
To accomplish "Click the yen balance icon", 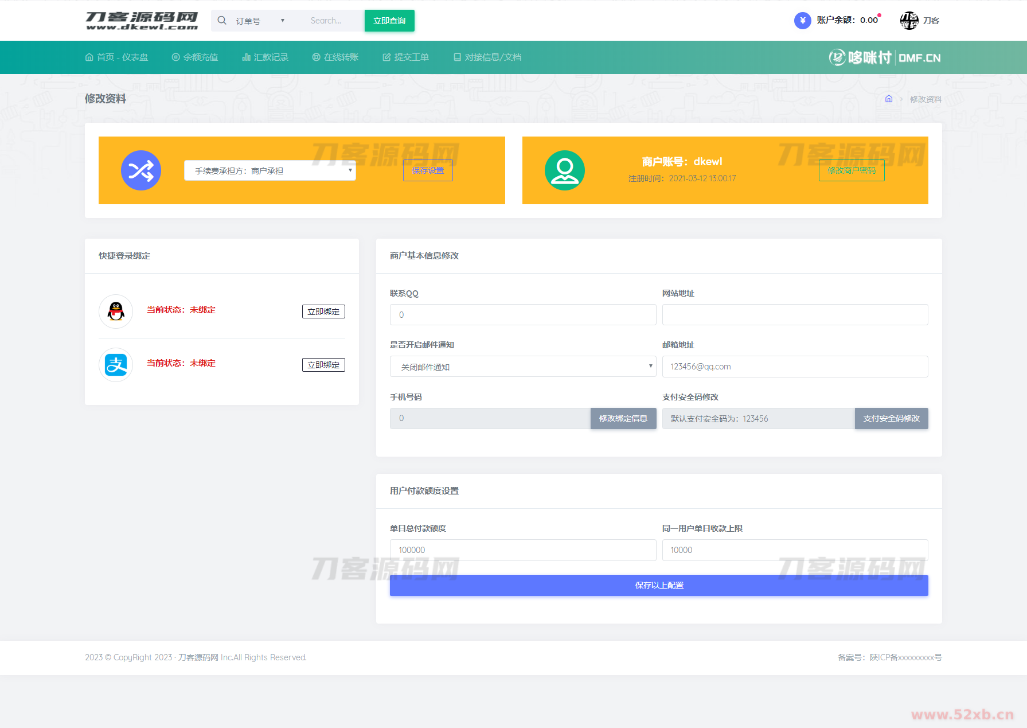I will tap(802, 21).
